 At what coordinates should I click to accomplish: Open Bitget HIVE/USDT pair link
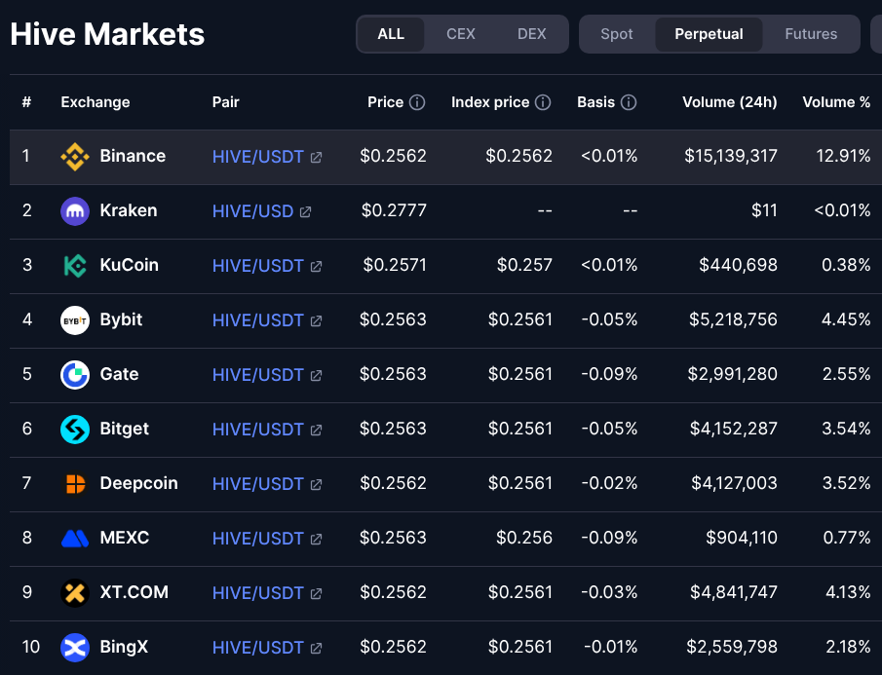[x=257, y=430]
